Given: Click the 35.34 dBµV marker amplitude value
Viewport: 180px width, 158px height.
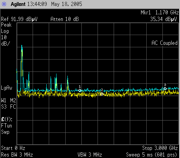Looking at the screenshot, I should coord(164,19).
